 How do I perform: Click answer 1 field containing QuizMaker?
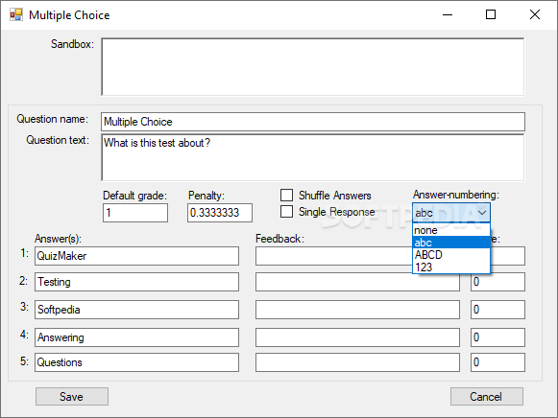click(136, 256)
